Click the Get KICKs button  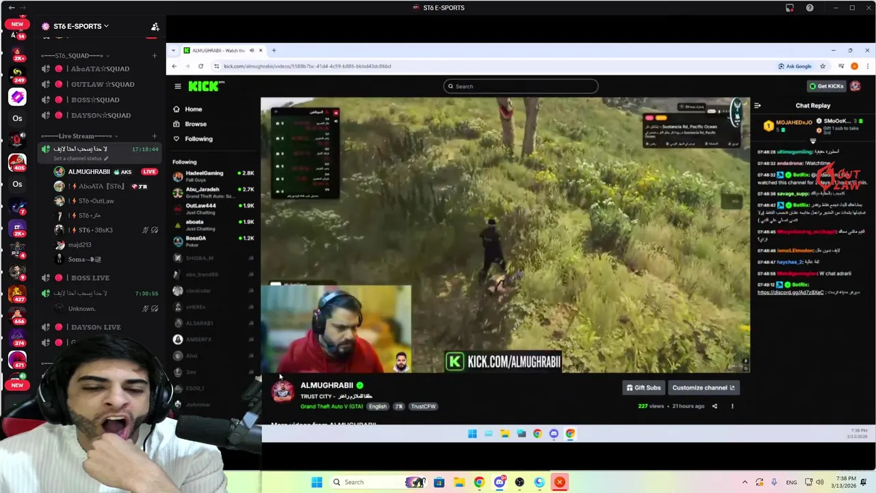pos(826,86)
